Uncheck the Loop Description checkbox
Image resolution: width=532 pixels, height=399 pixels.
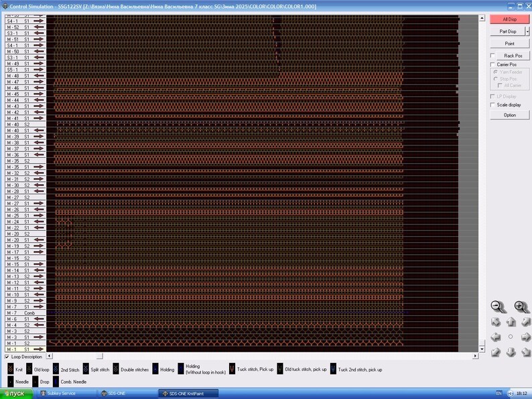7,357
